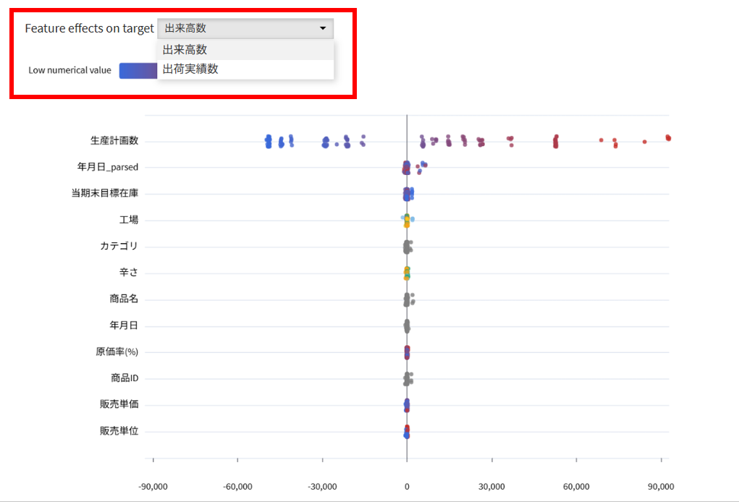Select the 商品ID feature label
The height and width of the screenshot is (502, 739).
(x=124, y=378)
